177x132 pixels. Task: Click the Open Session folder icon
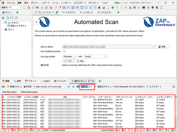pos(29,7)
